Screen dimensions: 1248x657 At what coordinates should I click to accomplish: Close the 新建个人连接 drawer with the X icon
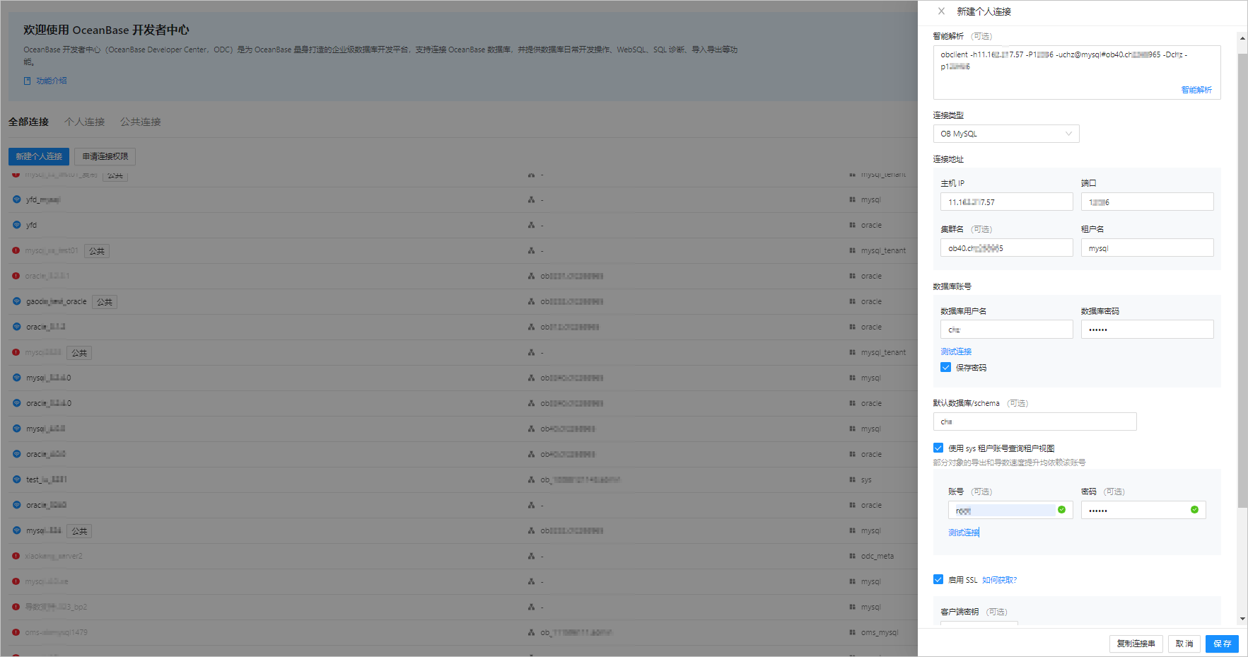pyautogui.click(x=941, y=11)
